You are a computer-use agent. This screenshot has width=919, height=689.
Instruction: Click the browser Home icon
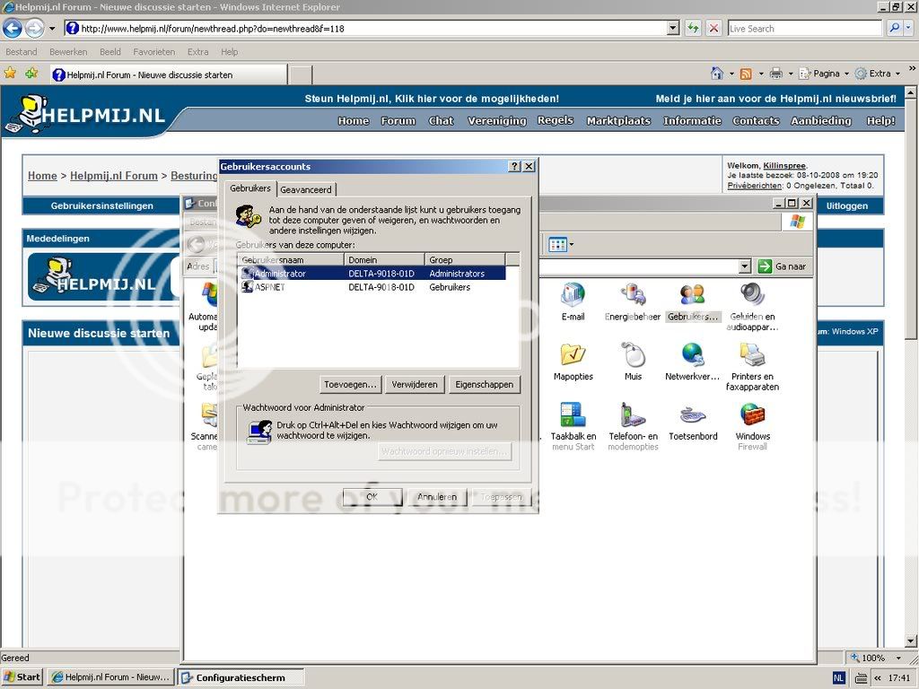(717, 74)
